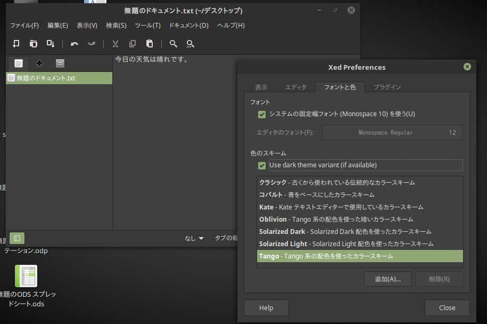Open the ODS spreadsheet desktop icon
This screenshot has height=324, width=487.
pos(26,276)
